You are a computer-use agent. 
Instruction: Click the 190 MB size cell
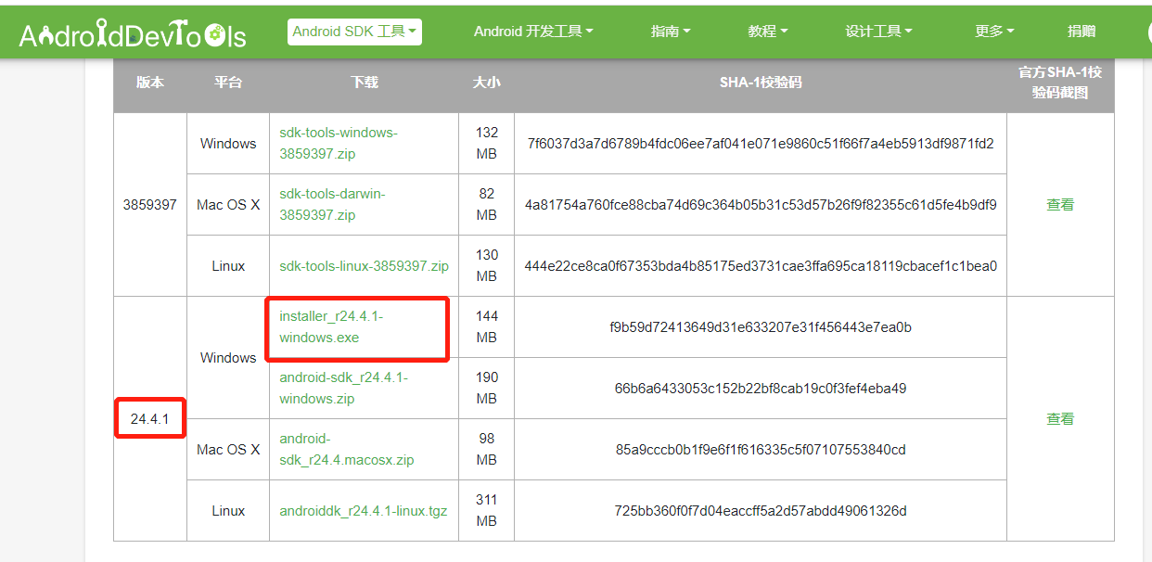click(x=487, y=389)
